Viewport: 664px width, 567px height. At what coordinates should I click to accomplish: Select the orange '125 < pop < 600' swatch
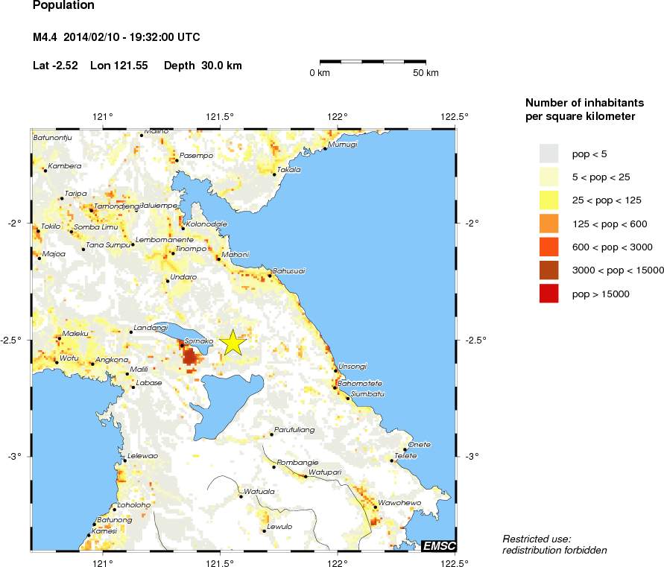click(x=548, y=224)
